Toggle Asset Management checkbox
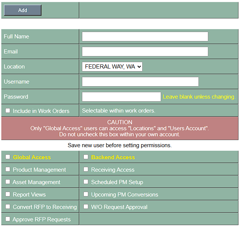The width and height of the screenshot is (240, 227). click(8, 182)
